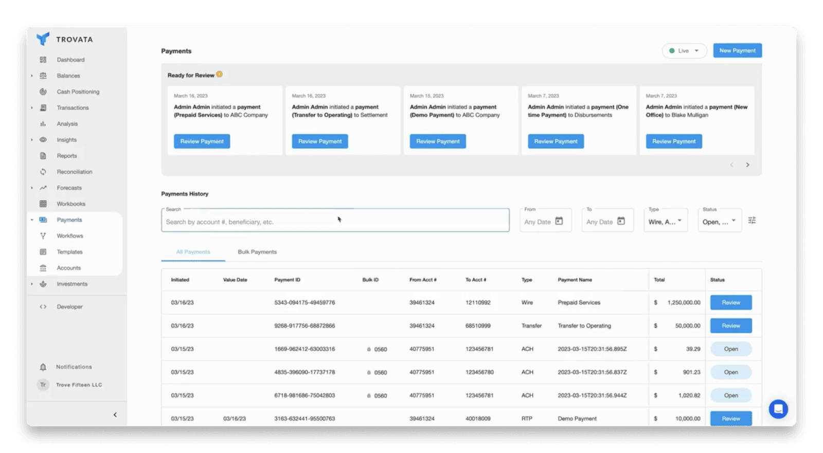The image size is (823, 453).
Task: Click the New Payment button
Action: (x=737, y=51)
